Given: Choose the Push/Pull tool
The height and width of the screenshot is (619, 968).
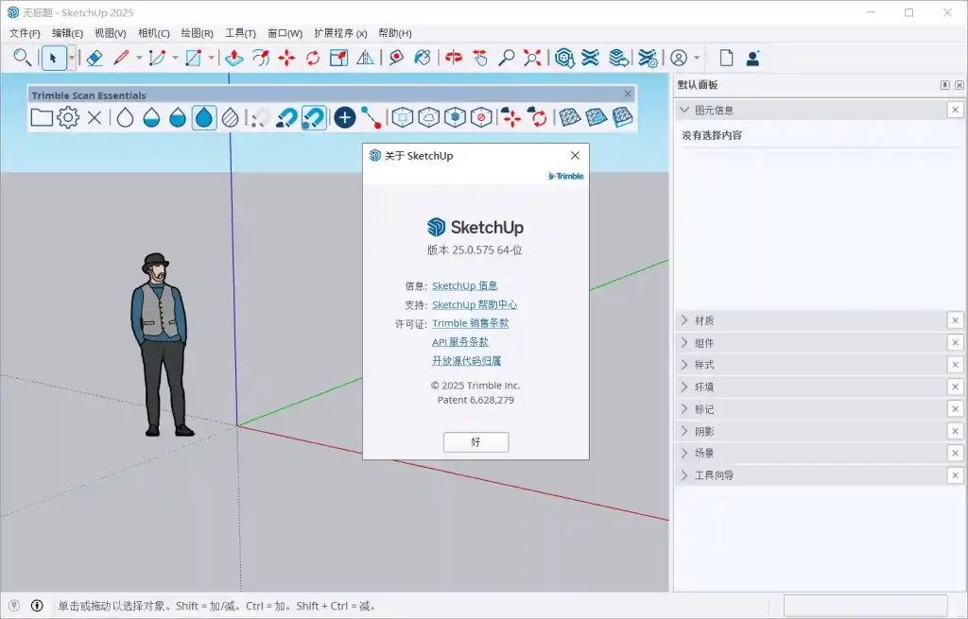Looking at the screenshot, I should pos(234,58).
